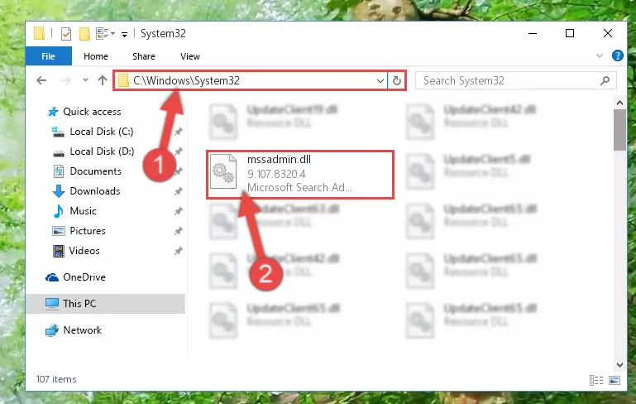The width and height of the screenshot is (636, 404).
Task: Refresh the System32 folder
Action: click(x=397, y=81)
